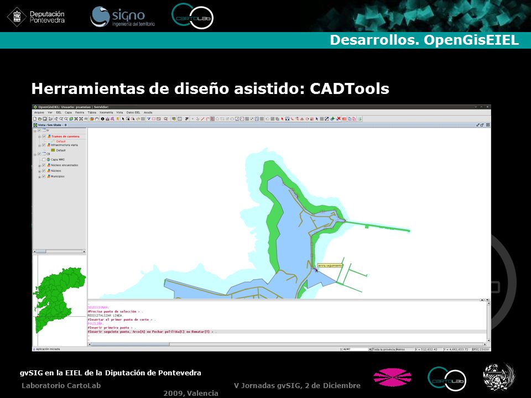This screenshot has width=531, height=398.
Task: Expand the Núcleos encuestados layer node
Action: click(39, 166)
